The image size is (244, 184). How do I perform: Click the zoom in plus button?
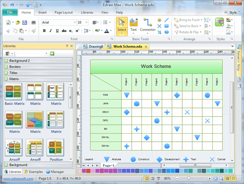209,178
